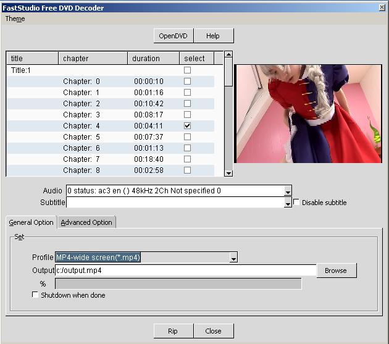The image size is (389, 344).
Task: Click the selected MP4-wide screen profile text
Action: coord(98,257)
